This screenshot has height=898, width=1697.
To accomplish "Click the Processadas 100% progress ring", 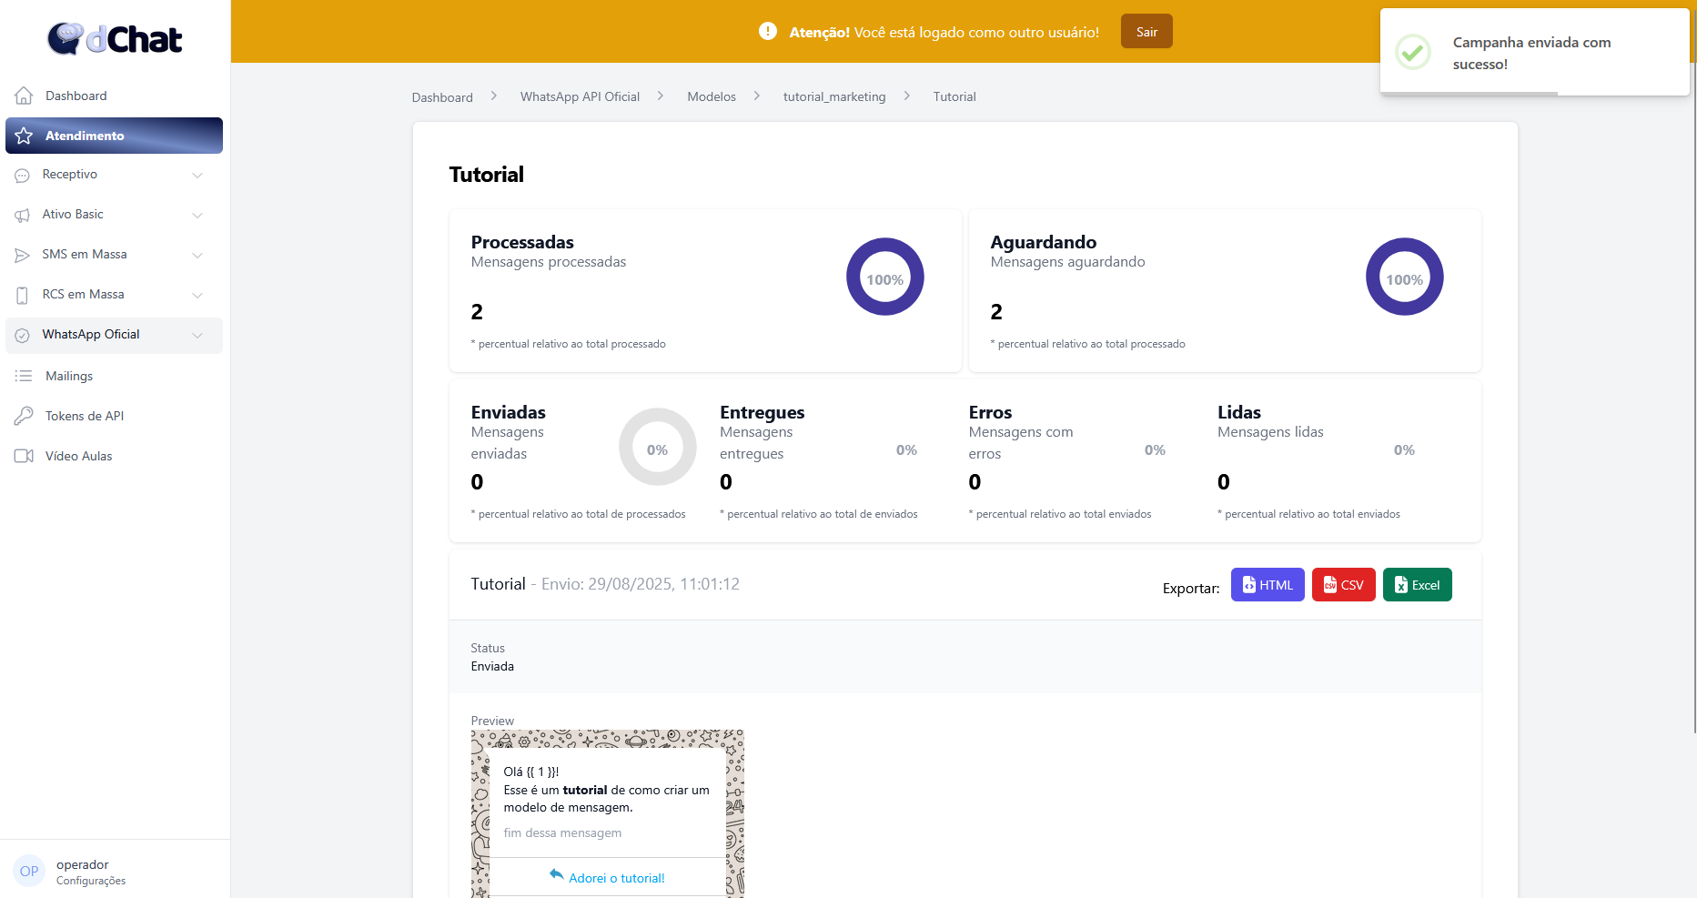I will 884,277.
